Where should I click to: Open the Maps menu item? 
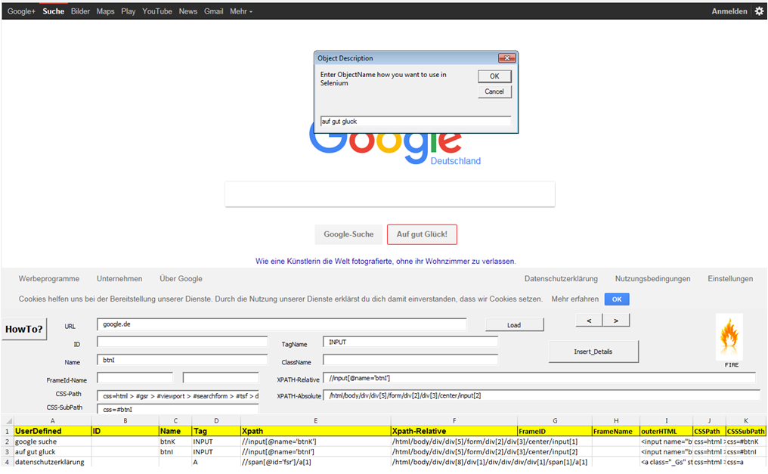click(105, 11)
